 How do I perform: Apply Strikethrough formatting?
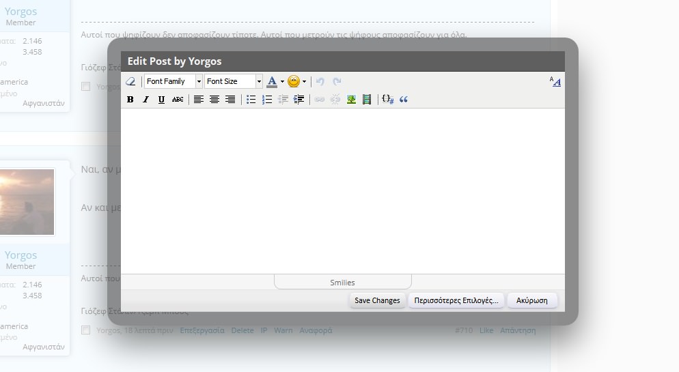click(178, 100)
